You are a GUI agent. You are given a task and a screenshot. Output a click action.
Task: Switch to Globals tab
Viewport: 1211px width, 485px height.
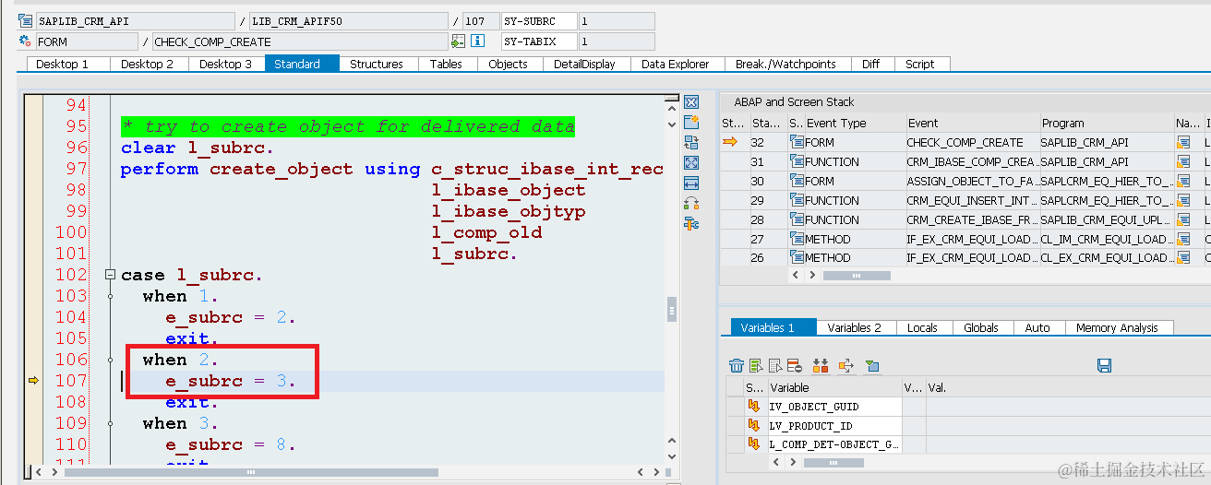(x=981, y=327)
